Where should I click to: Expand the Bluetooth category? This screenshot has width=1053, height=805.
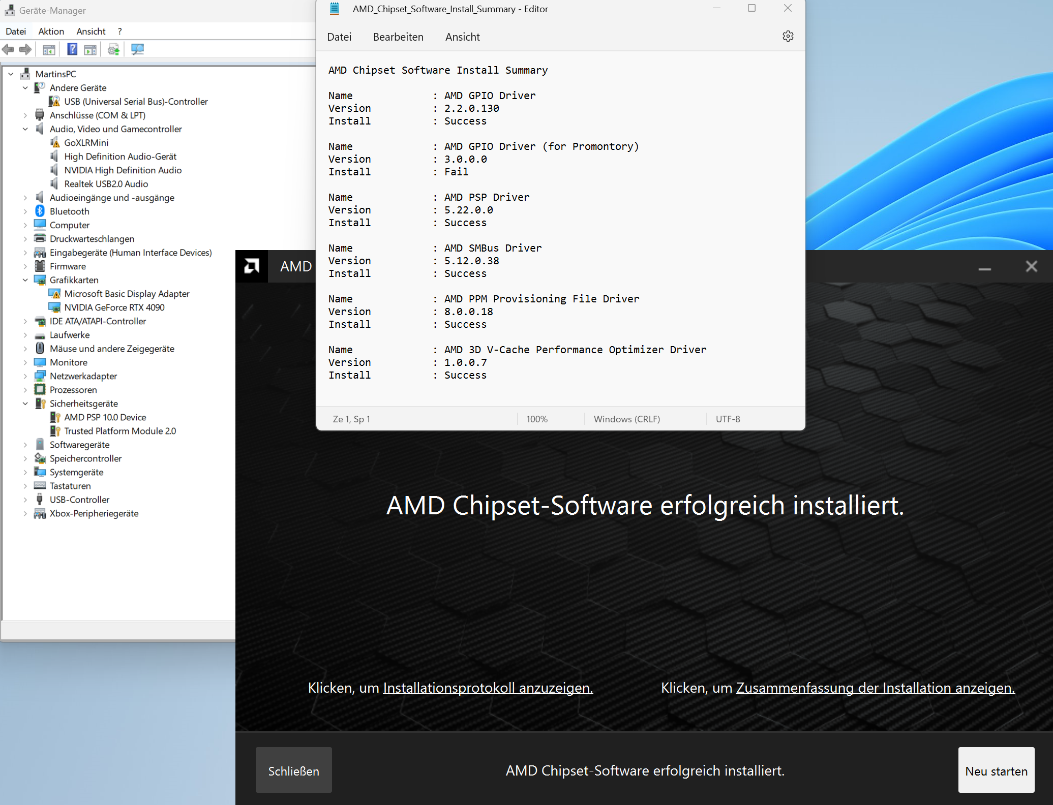point(25,211)
